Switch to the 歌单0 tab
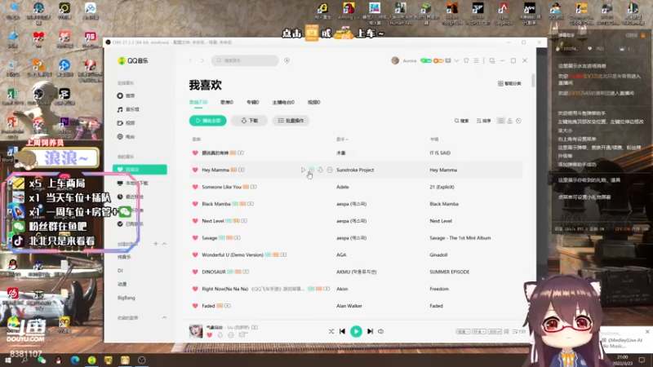The height and width of the screenshot is (367, 653). 227,102
